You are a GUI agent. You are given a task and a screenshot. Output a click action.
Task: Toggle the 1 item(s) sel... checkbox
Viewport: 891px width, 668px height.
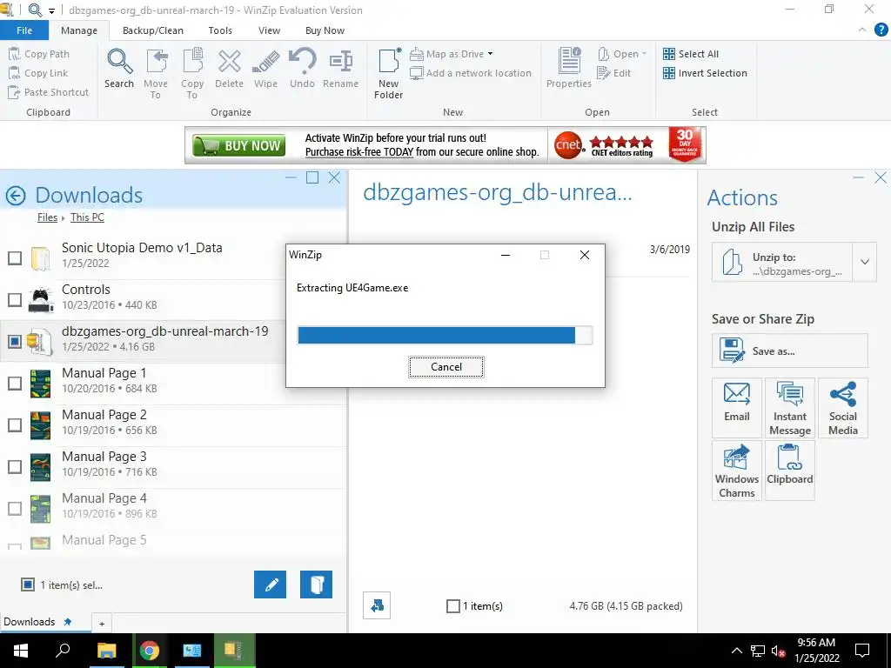click(x=27, y=584)
